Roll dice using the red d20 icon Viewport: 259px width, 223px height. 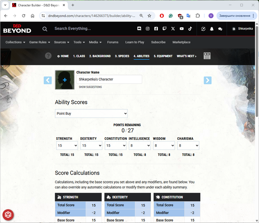pyautogui.click(x=8, y=214)
